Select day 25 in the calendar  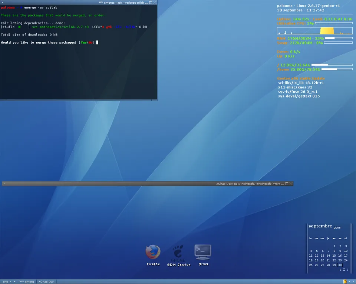click(x=311, y=265)
